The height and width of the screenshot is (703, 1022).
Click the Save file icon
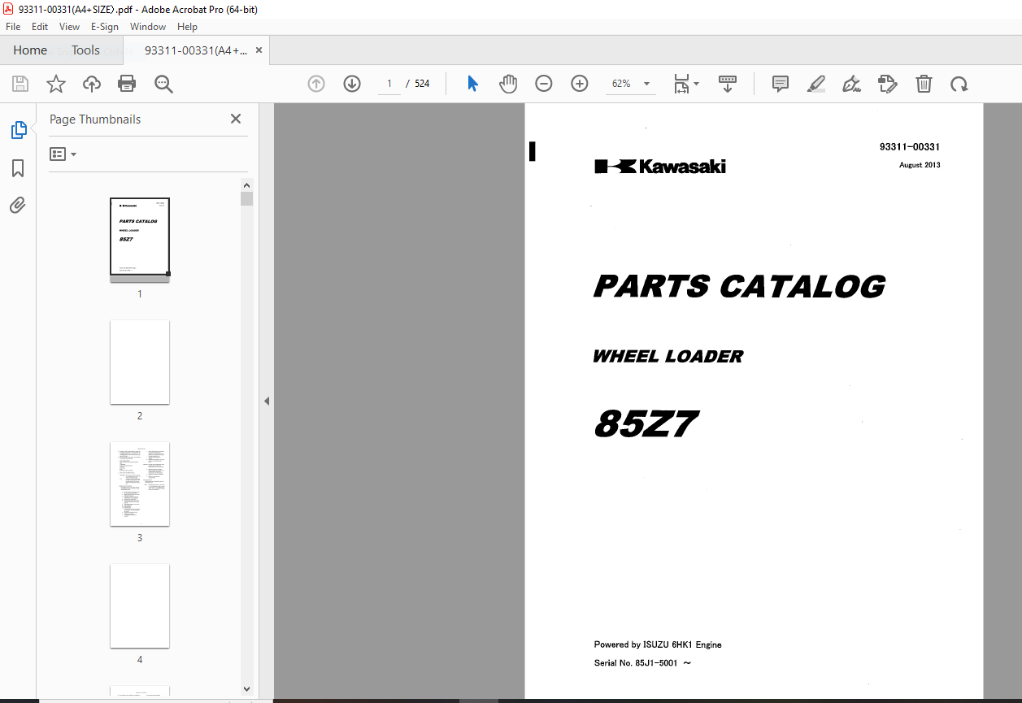20,84
